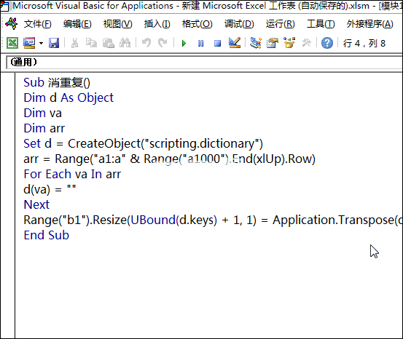Click the Save floppy disk icon
The width and height of the screenshot is (403, 339).
tap(54, 43)
